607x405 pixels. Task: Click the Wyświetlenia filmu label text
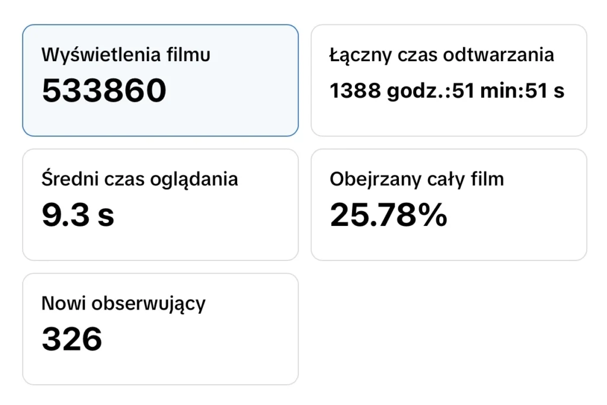126,55
